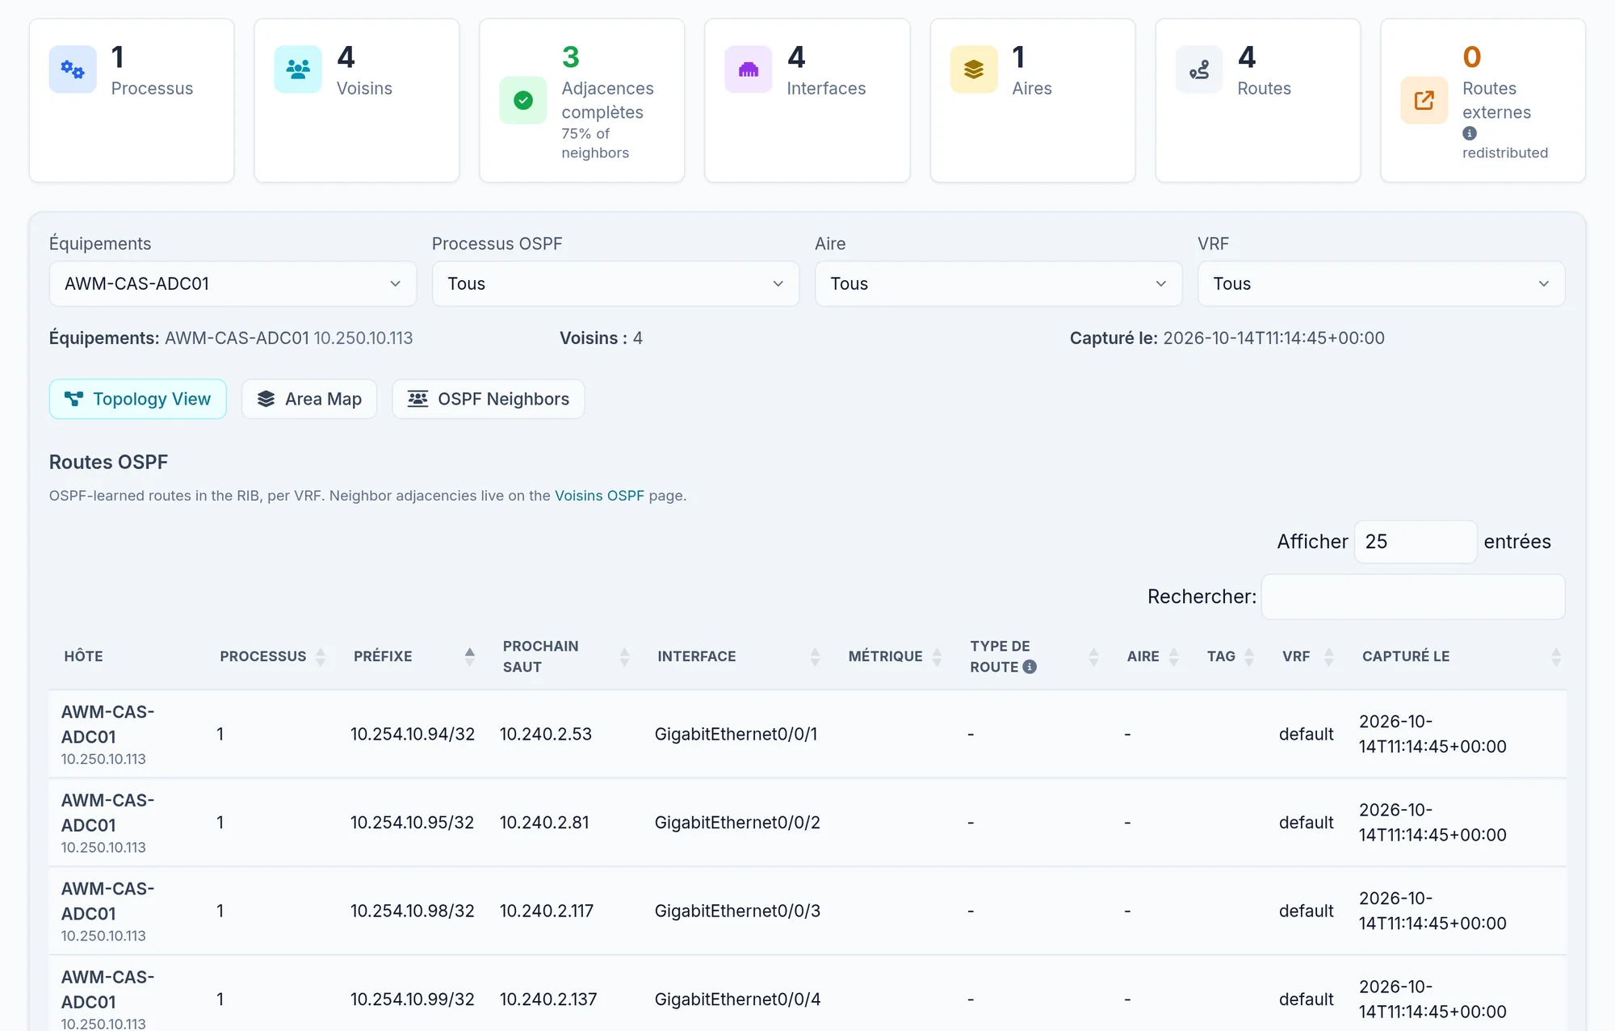Viewport: 1615px width, 1031px height.
Task: Click the Afficher entries count field
Action: [1416, 542]
